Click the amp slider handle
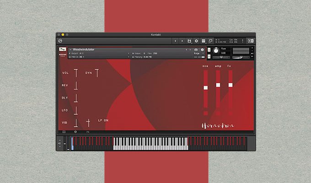311x183 pixels. (x=218, y=85)
